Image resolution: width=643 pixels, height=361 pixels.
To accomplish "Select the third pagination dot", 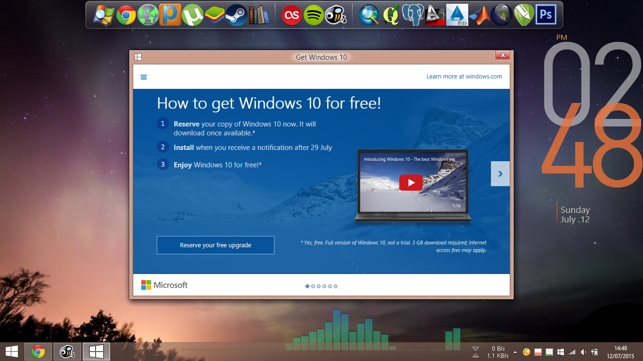I will (319, 286).
